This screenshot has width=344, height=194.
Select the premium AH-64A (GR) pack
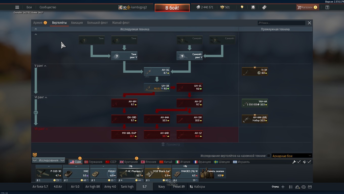point(255,119)
